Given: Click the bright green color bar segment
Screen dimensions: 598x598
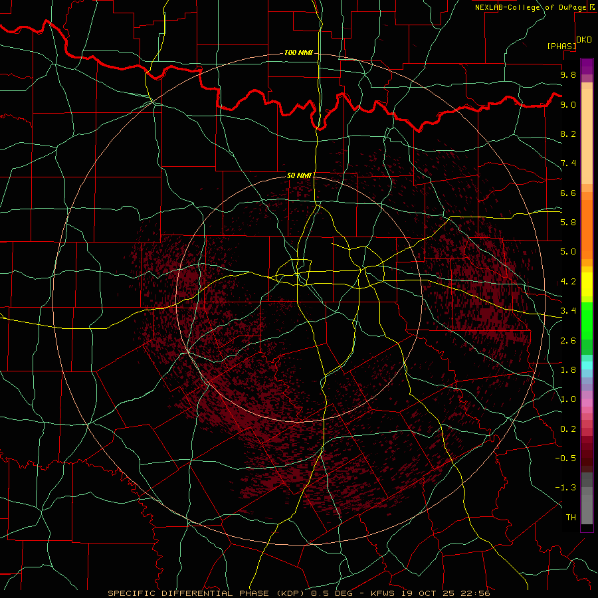Looking at the screenshot, I should (x=587, y=321).
